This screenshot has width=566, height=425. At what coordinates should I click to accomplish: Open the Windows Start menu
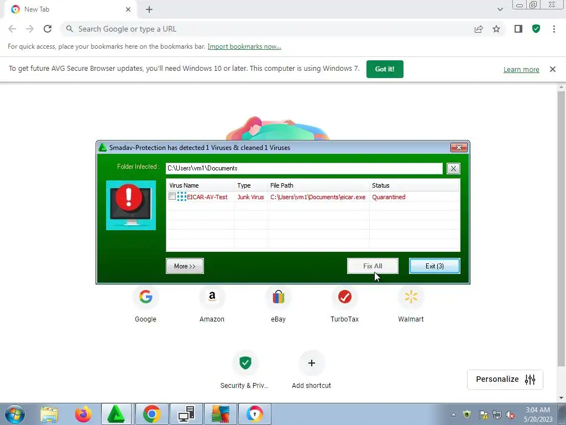click(x=15, y=414)
